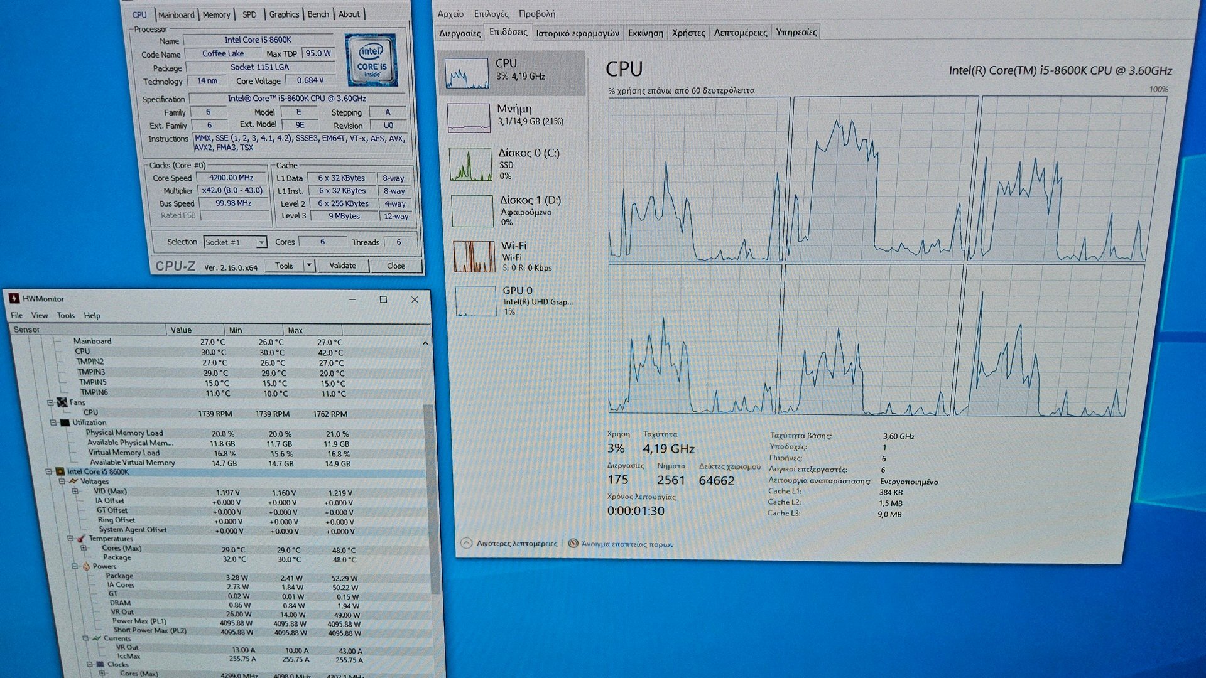The width and height of the screenshot is (1206, 678).
Task: Click the Close button in CPU-Z
Action: 396,266
